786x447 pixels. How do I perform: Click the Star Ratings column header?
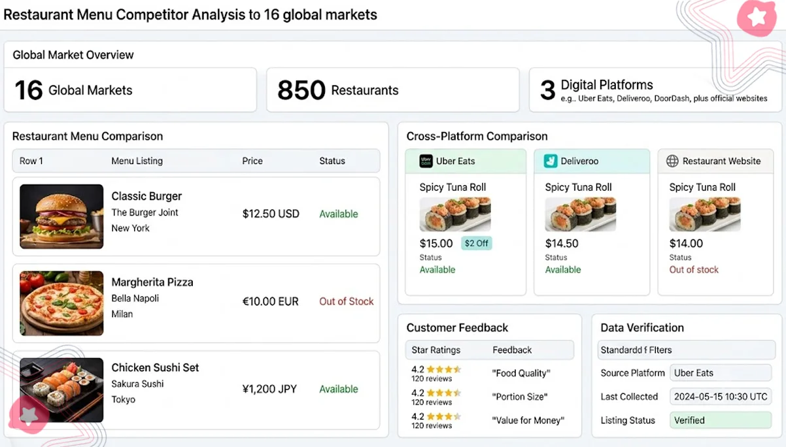coord(436,350)
